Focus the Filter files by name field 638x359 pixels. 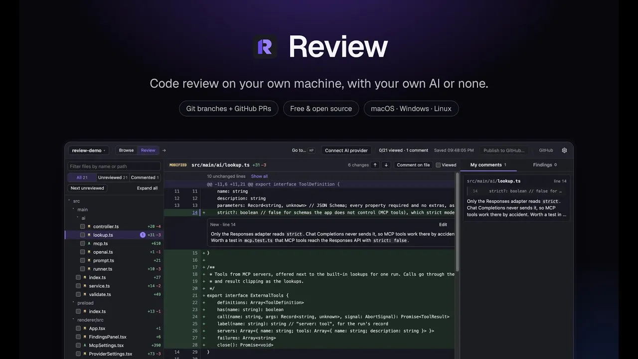coord(114,167)
